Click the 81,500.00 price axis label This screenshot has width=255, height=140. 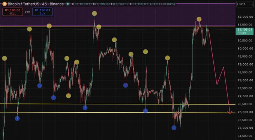tap(245, 25)
